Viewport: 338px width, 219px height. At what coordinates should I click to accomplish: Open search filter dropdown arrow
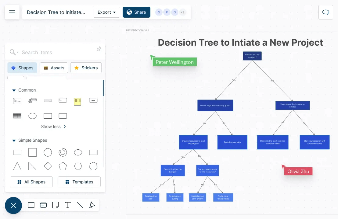pos(18,52)
